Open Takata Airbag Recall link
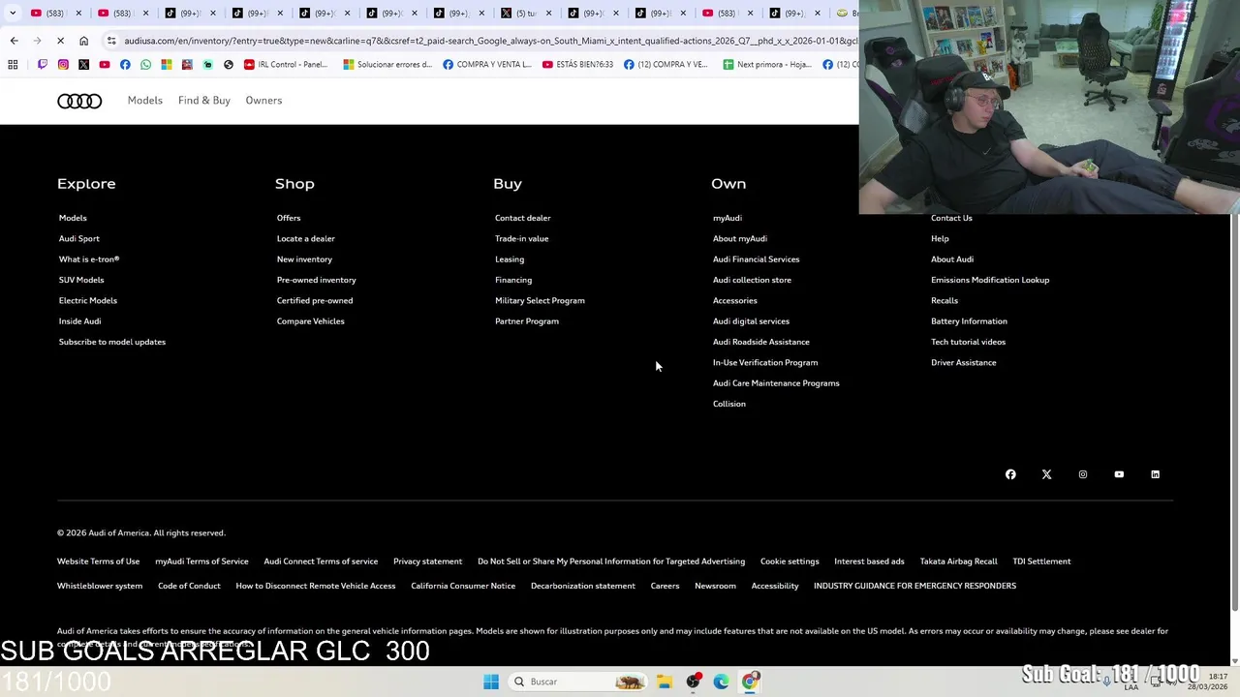Screen dimensions: 1240x697 tap(959, 561)
